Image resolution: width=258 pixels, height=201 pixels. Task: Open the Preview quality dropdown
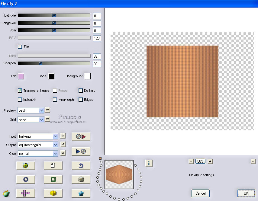click(31, 110)
